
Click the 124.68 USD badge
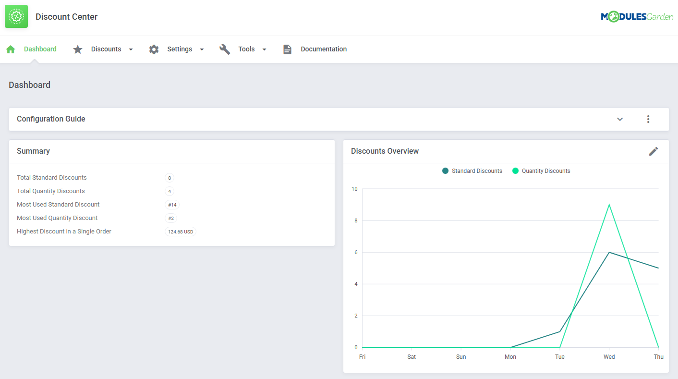pos(181,232)
